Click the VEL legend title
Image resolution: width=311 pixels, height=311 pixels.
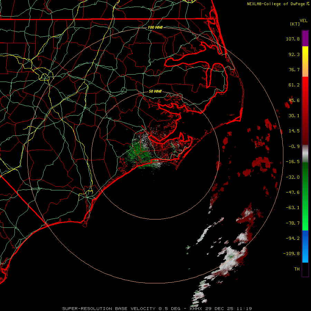pos(304,21)
